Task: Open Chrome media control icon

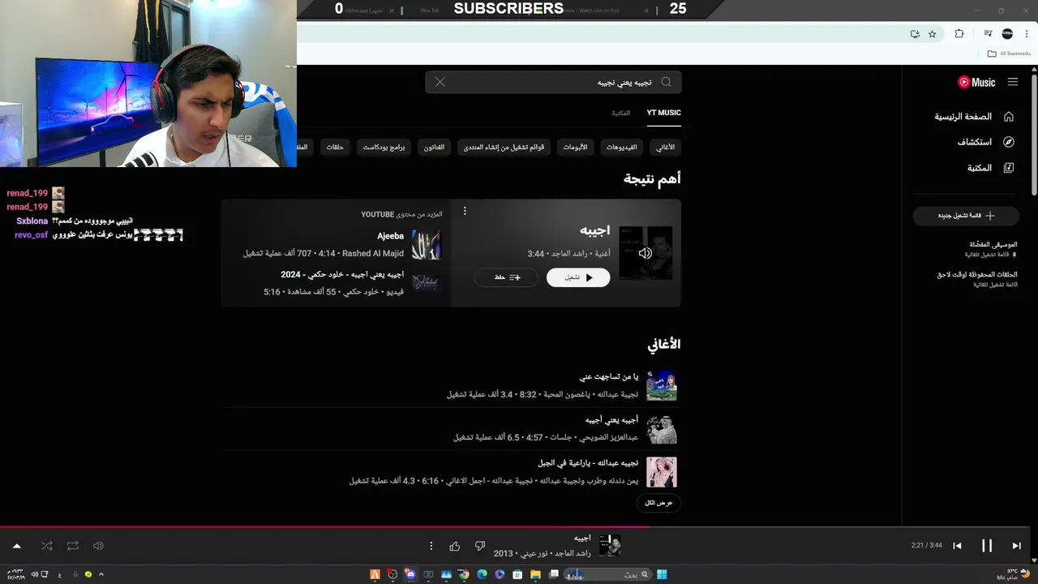Action: [x=988, y=34]
